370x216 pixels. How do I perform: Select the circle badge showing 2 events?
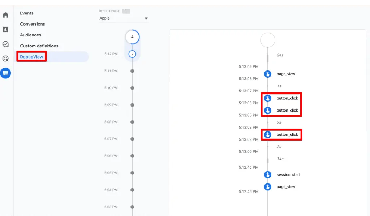pyautogui.click(x=132, y=53)
